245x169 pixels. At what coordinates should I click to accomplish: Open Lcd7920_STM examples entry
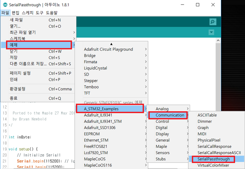click(x=111, y=152)
